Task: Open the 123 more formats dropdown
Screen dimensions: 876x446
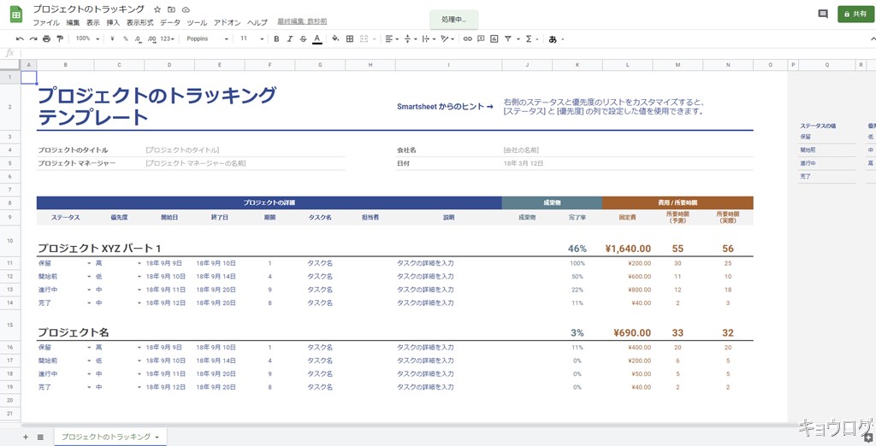Action: pos(167,39)
